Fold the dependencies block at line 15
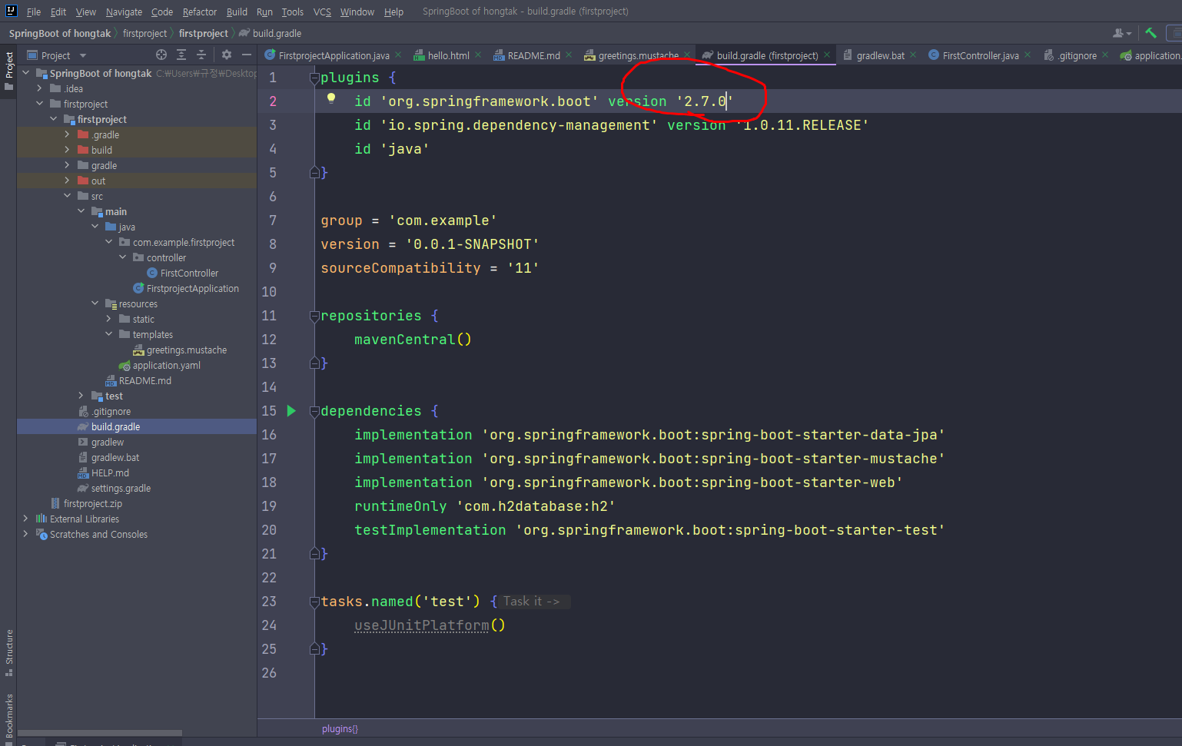This screenshot has height=746, width=1182. tap(314, 411)
